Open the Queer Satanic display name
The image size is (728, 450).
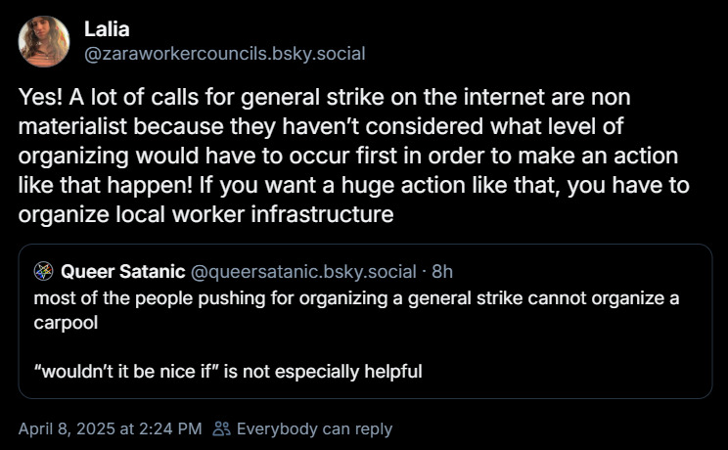[x=122, y=271]
